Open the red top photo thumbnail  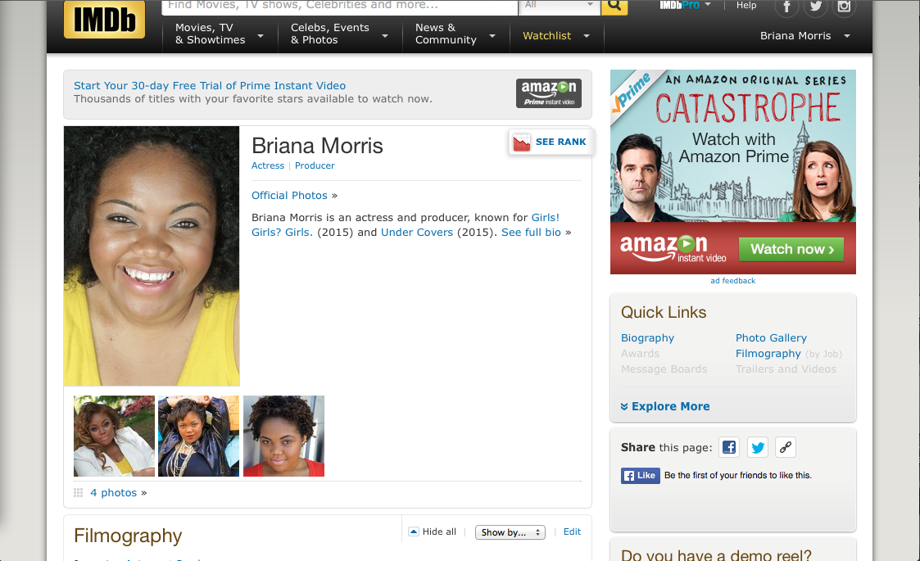[x=283, y=436]
